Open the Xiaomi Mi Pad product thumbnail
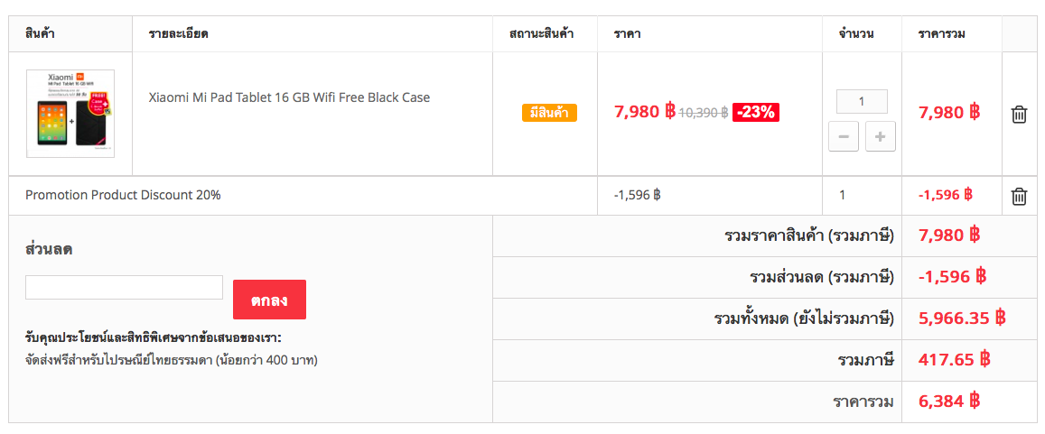Screen dimensions: 1045x434 (70, 113)
